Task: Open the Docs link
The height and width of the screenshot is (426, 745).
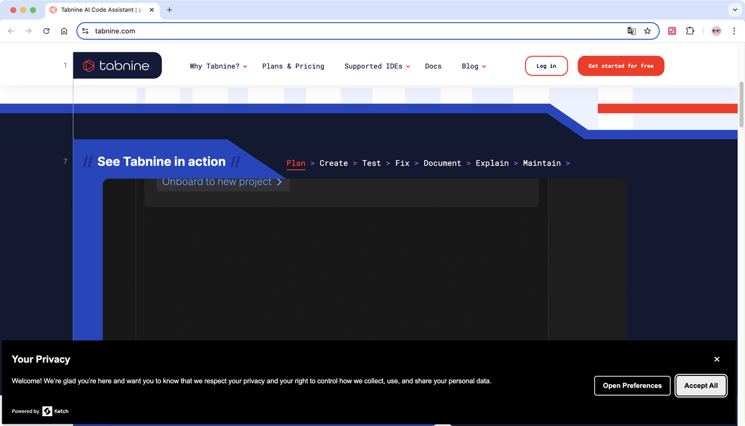Action: (x=433, y=66)
